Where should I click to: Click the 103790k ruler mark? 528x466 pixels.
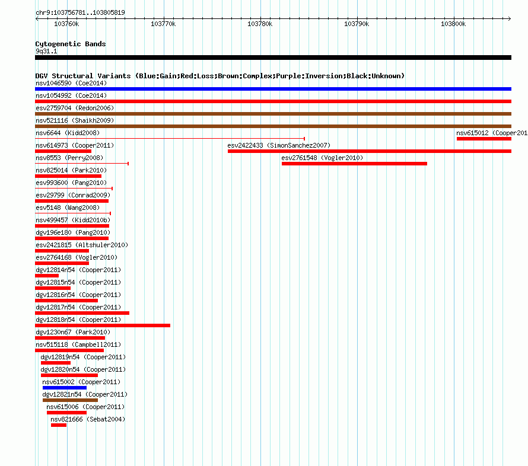point(357,24)
